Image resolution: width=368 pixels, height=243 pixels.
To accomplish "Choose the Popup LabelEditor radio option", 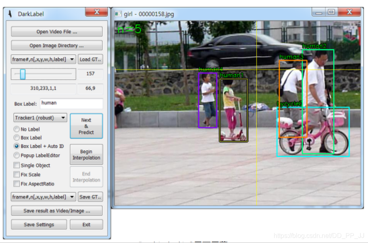I will (17, 155).
